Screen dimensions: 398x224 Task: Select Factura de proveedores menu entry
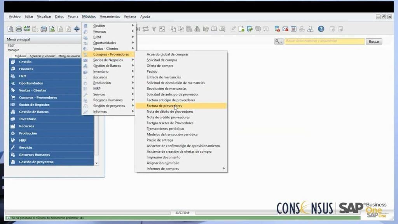click(164, 106)
